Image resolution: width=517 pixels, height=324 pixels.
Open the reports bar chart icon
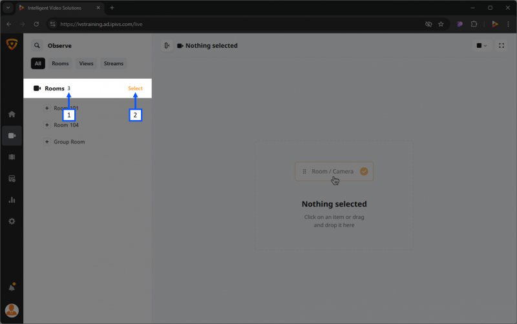(x=12, y=200)
